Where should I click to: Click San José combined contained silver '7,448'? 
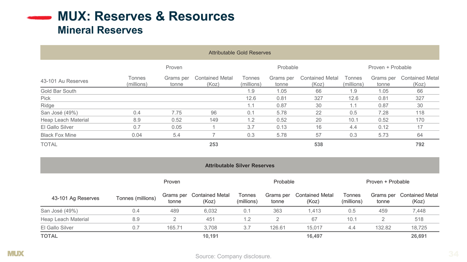click(x=419, y=211)
